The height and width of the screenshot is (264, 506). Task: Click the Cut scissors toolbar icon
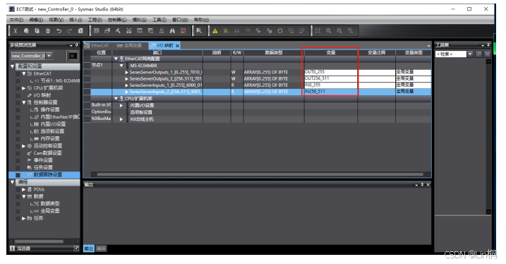pos(15,30)
